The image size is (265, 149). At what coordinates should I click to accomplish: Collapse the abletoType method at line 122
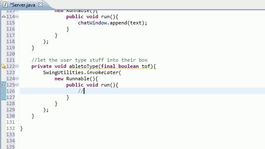[x=17, y=66]
